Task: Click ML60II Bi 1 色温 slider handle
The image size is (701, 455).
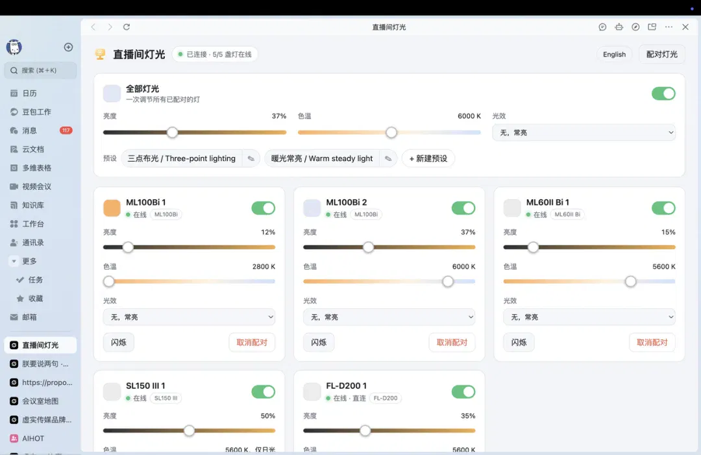Action: coord(630,282)
